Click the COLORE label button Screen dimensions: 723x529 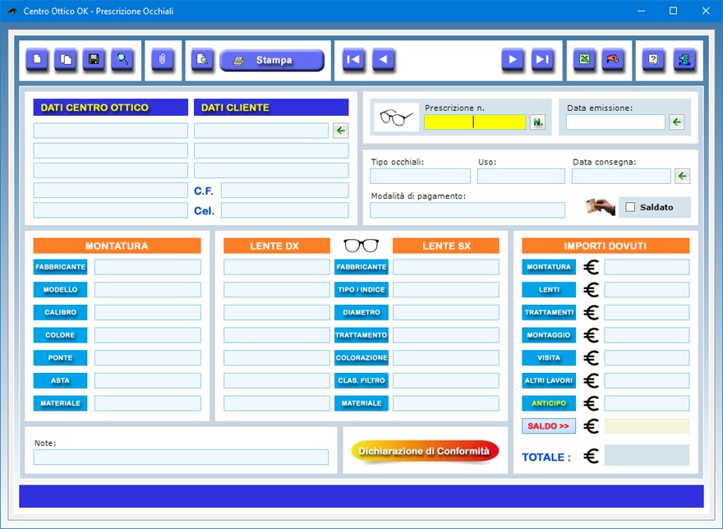coord(61,335)
